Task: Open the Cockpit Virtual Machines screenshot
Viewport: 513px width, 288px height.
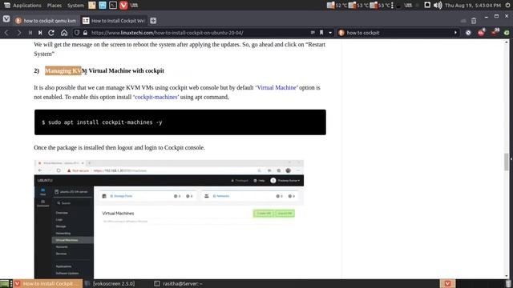Action: (x=169, y=219)
